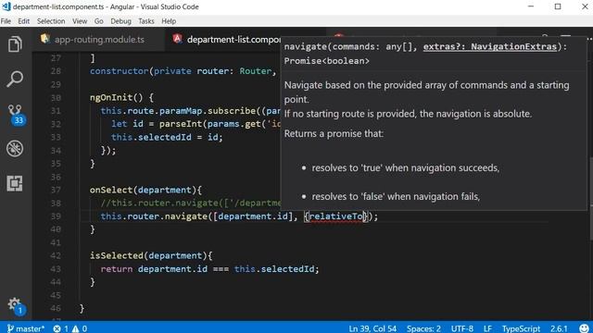Viewport: 593px width, 333px height.
Task: Open the Tasks menu
Action: click(146, 21)
